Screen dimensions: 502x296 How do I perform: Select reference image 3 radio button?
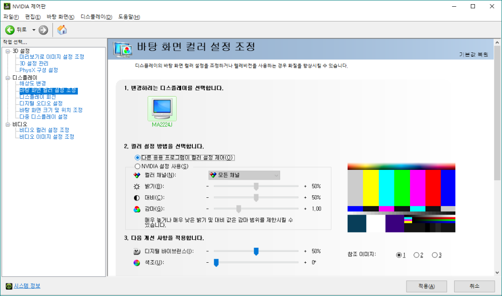click(434, 255)
